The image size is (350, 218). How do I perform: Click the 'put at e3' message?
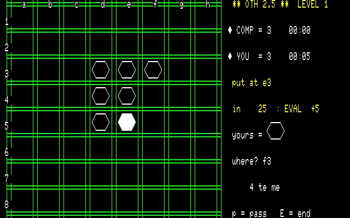click(x=252, y=83)
